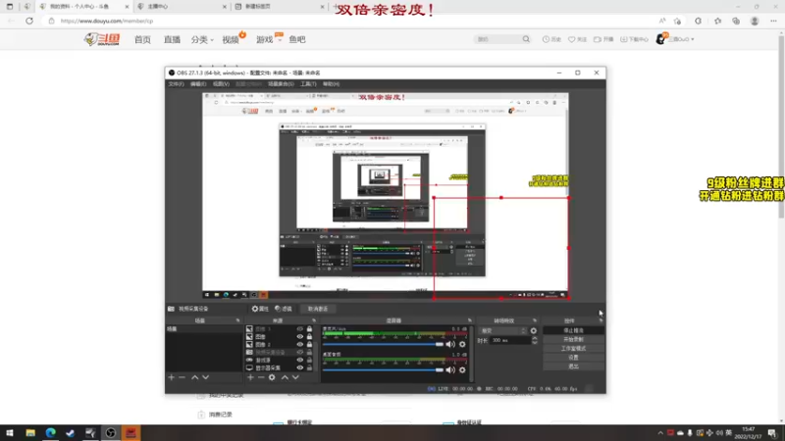This screenshot has height=441, width=785.
Task: Click Douyu search box
Action: click(x=498, y=39)
